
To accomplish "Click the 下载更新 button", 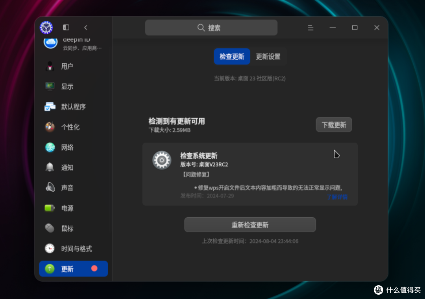I will coord(334,125).
